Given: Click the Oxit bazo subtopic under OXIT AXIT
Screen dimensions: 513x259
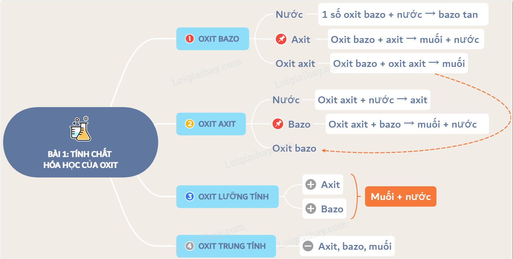Looking at the screenshot, I should coord(294,148).
